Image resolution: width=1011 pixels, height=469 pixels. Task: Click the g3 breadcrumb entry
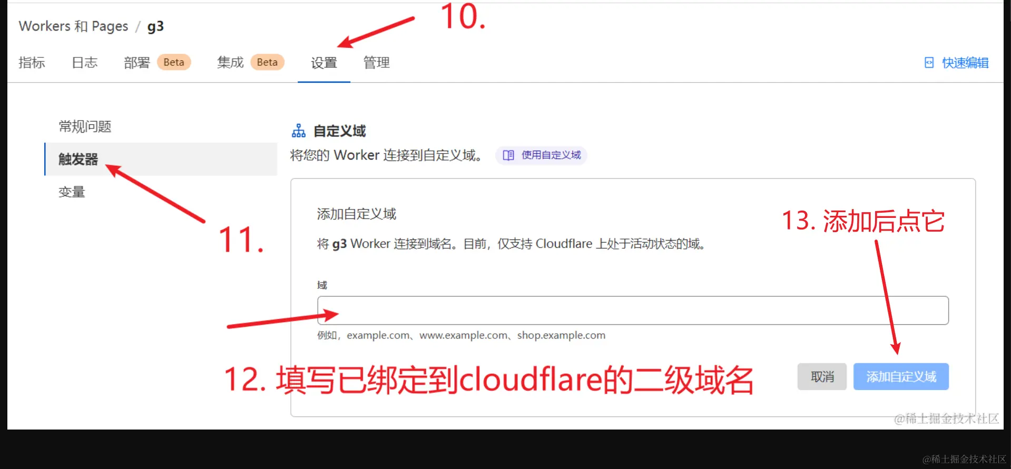pos(155,26)
